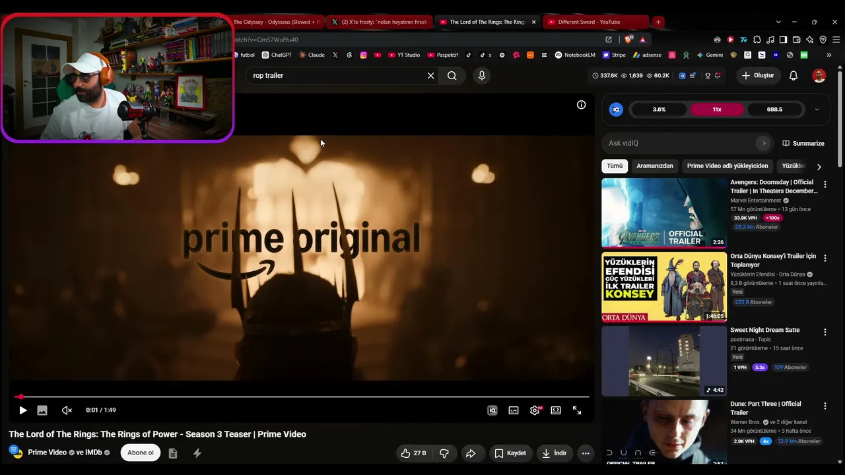Submit search with the magnifier button
Screen dimensions: 845x475
pyautogui.click(x=452, y=76)
